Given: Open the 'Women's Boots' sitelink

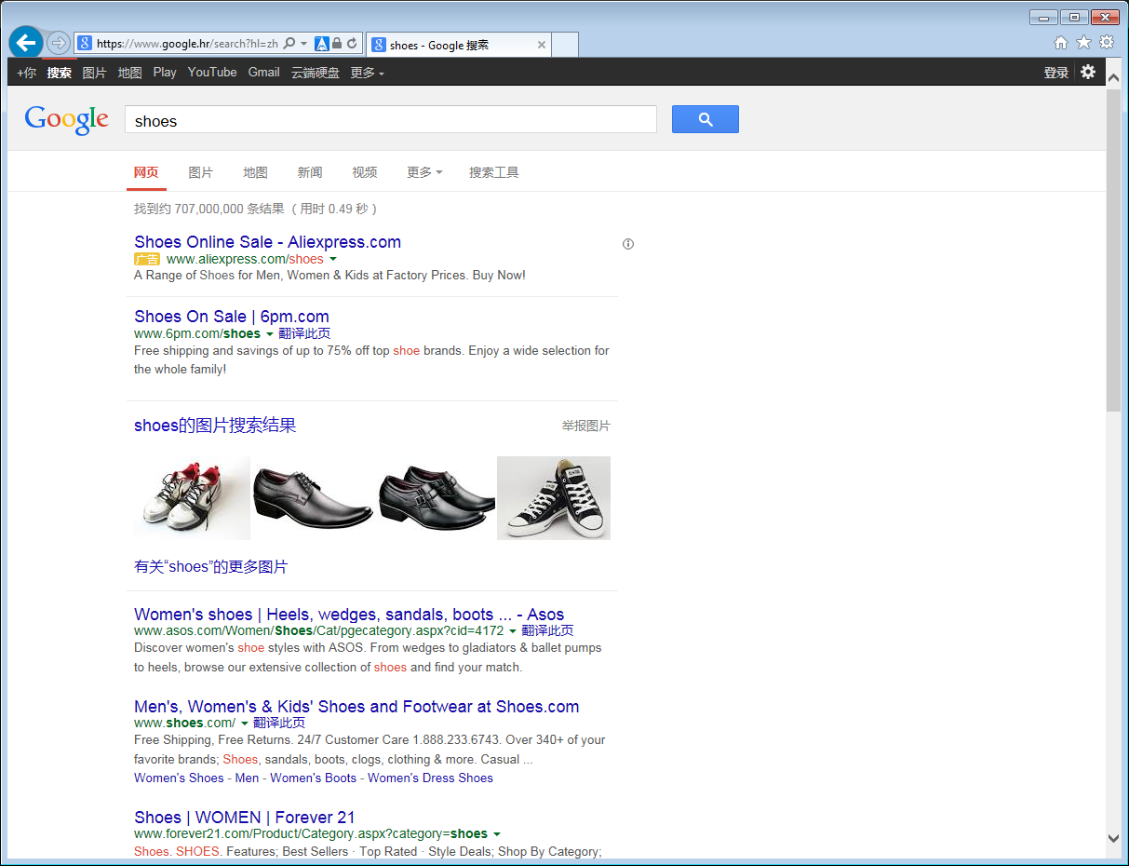Looking at the screenshot, I should click(x=313, y=778).
